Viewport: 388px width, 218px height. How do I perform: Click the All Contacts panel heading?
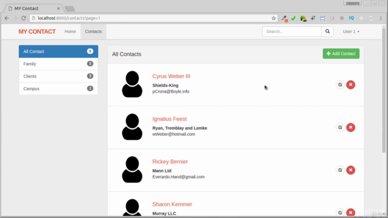[127, 54]
